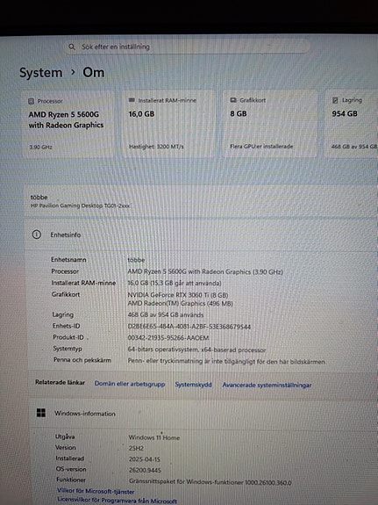This screenshot has width=378, height=505.
Task: Click the search magnifier icon
Action: pyautogui.click(x=72, y=47)
